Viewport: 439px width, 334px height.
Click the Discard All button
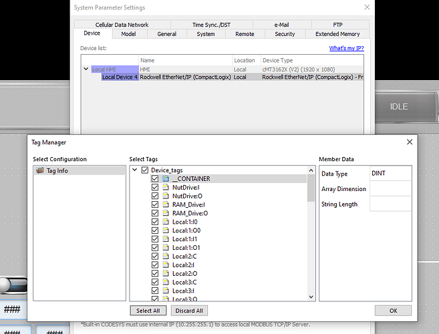[x=190, y=311]
